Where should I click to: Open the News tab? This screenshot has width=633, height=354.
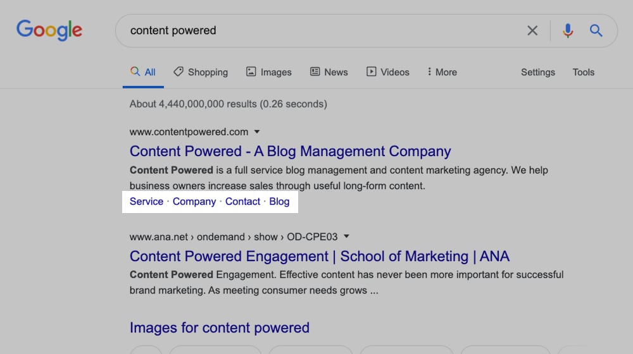329,72
